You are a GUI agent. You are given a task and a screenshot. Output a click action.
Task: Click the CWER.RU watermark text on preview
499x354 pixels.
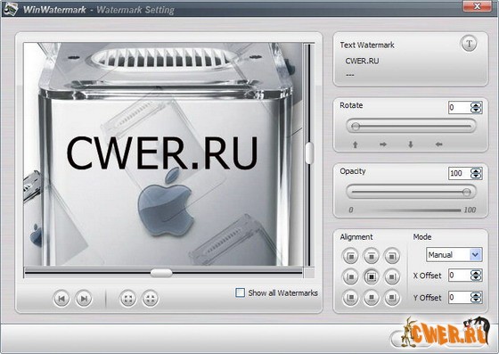point(161,152)
